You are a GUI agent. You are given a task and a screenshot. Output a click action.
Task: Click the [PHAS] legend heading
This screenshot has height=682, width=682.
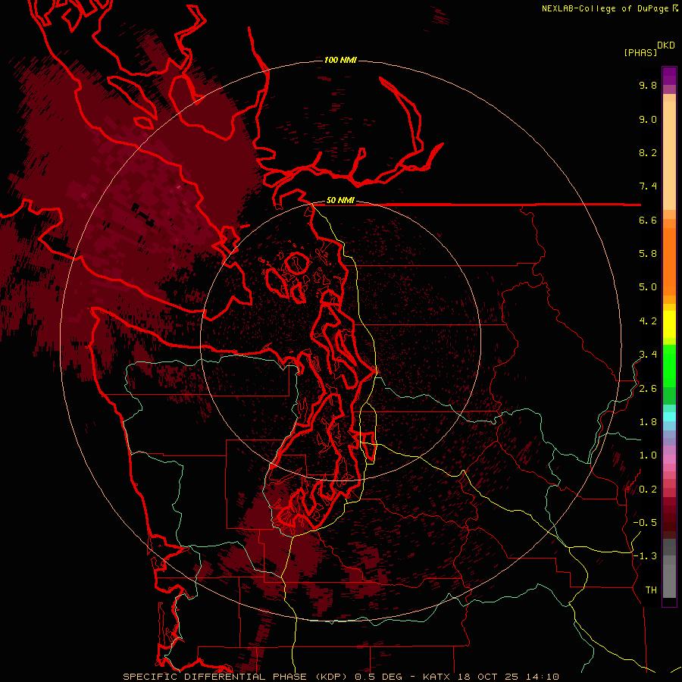click(x=640, y=52)
